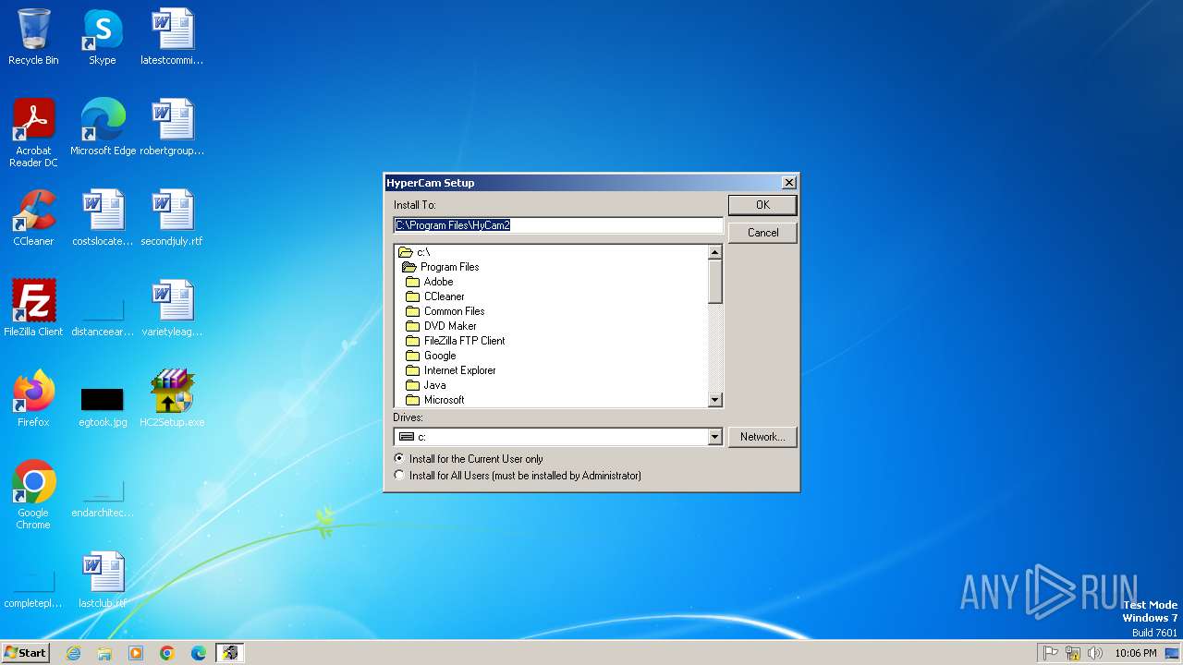Select the Java folder in list
Image resolution: width=1183 pixels, height=665 pixels.
tap(426, 385)
